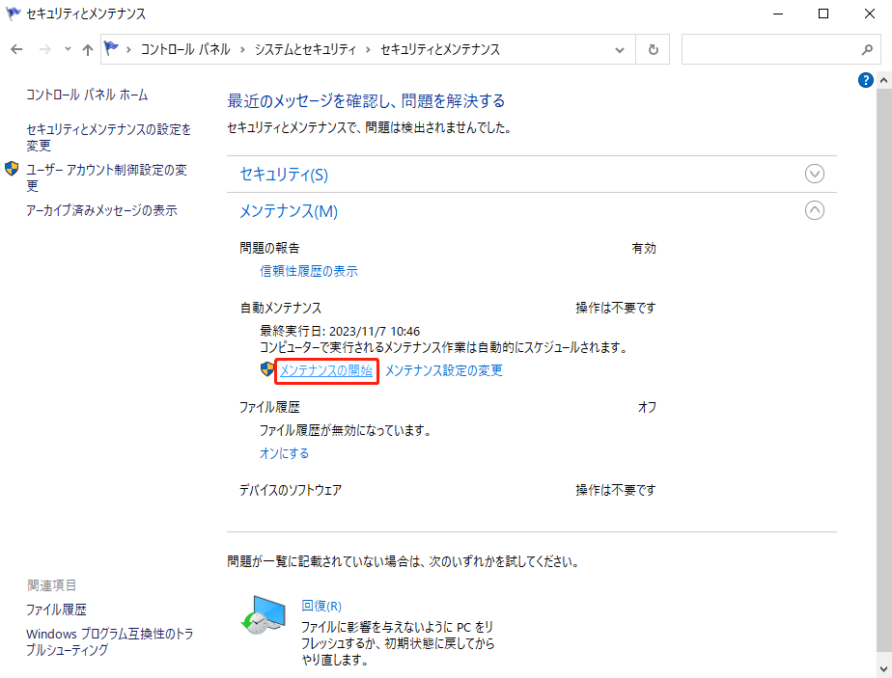The image size is (892, 678).
Task: Collapse the メンテナンス(M) section chevron
Action: [814, 211]
